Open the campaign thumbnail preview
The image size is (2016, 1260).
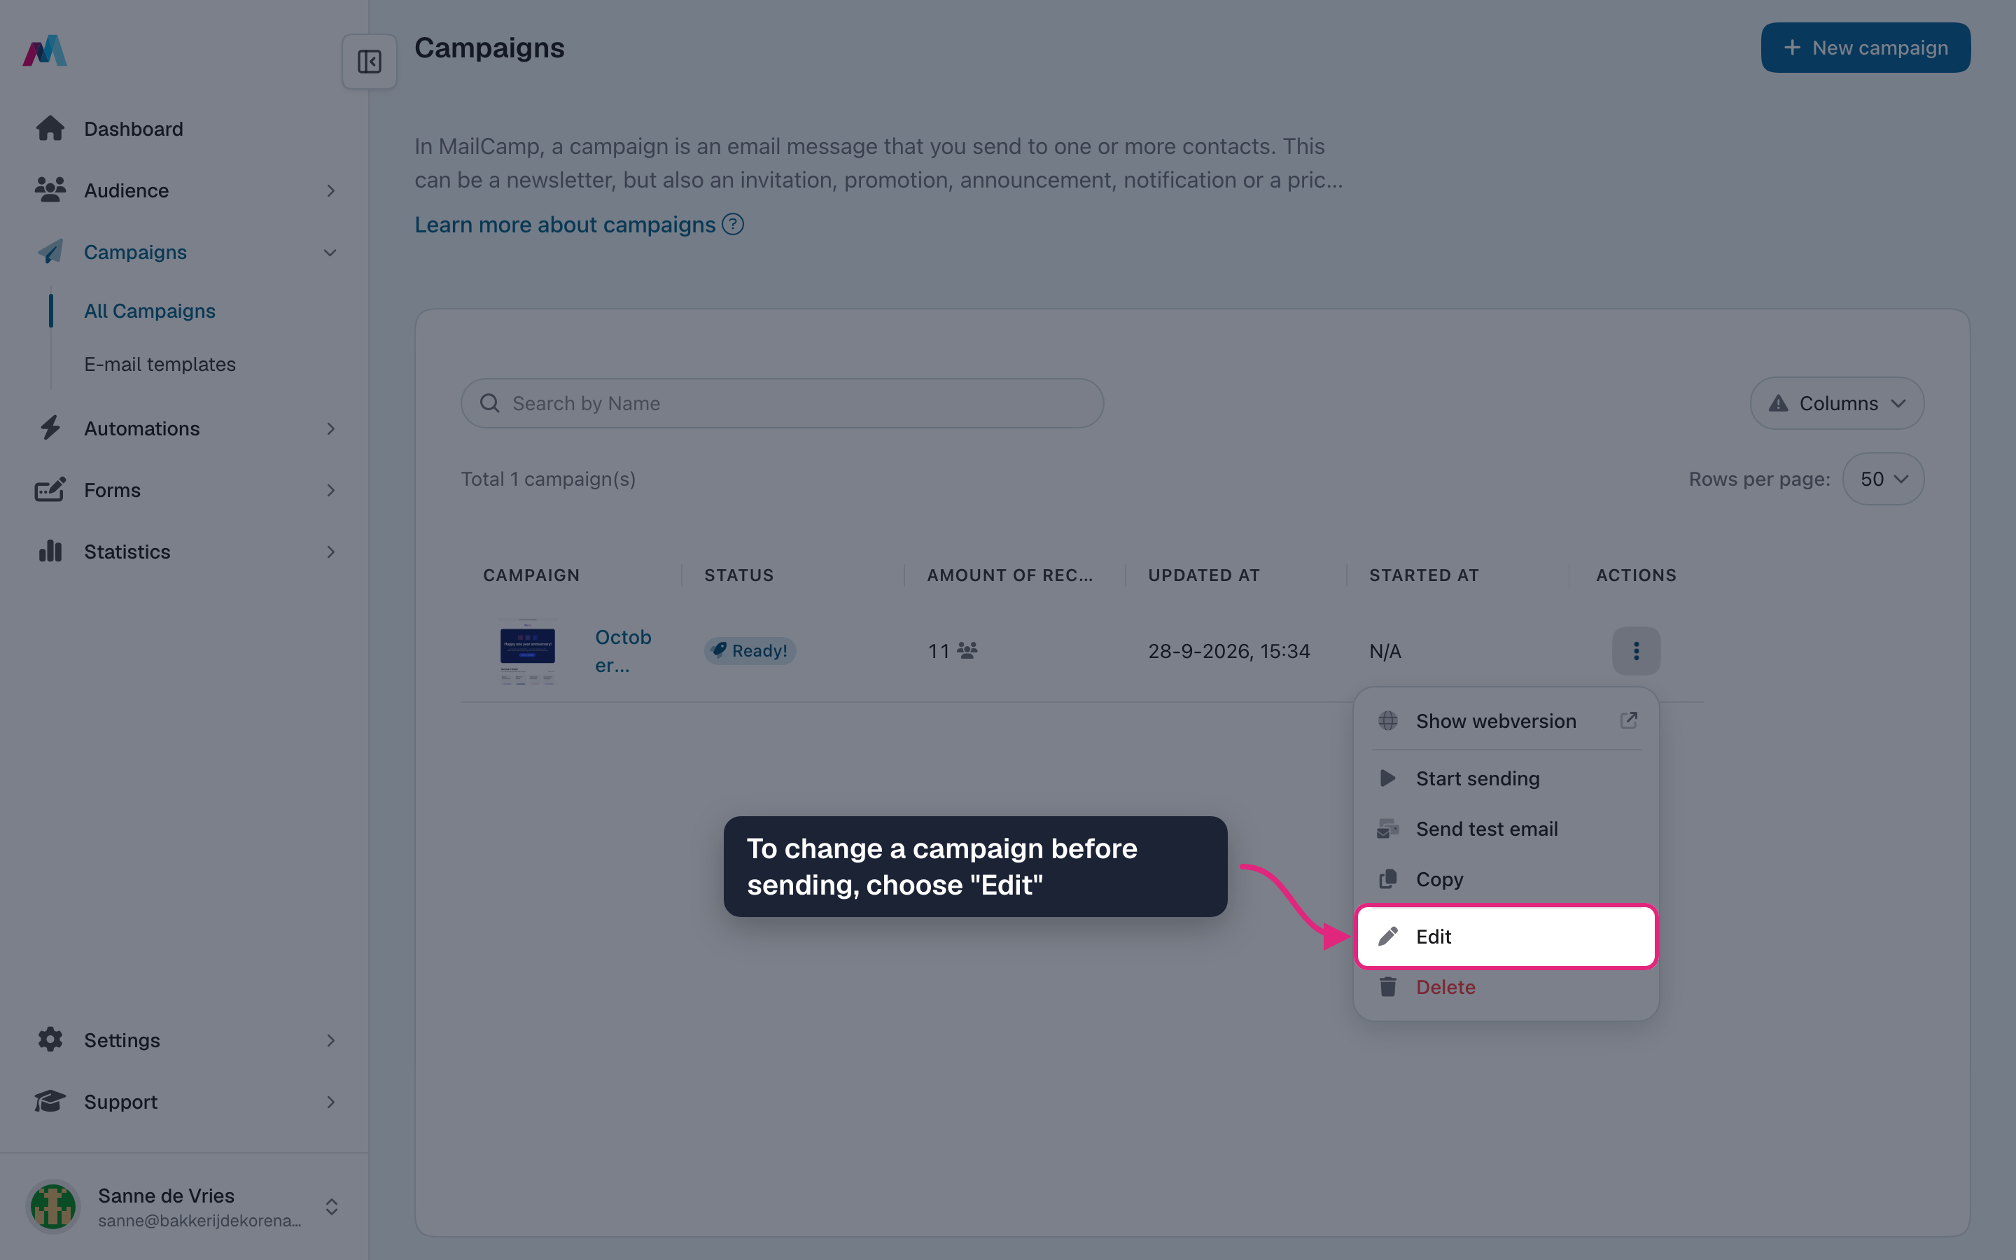coord(527,651)
